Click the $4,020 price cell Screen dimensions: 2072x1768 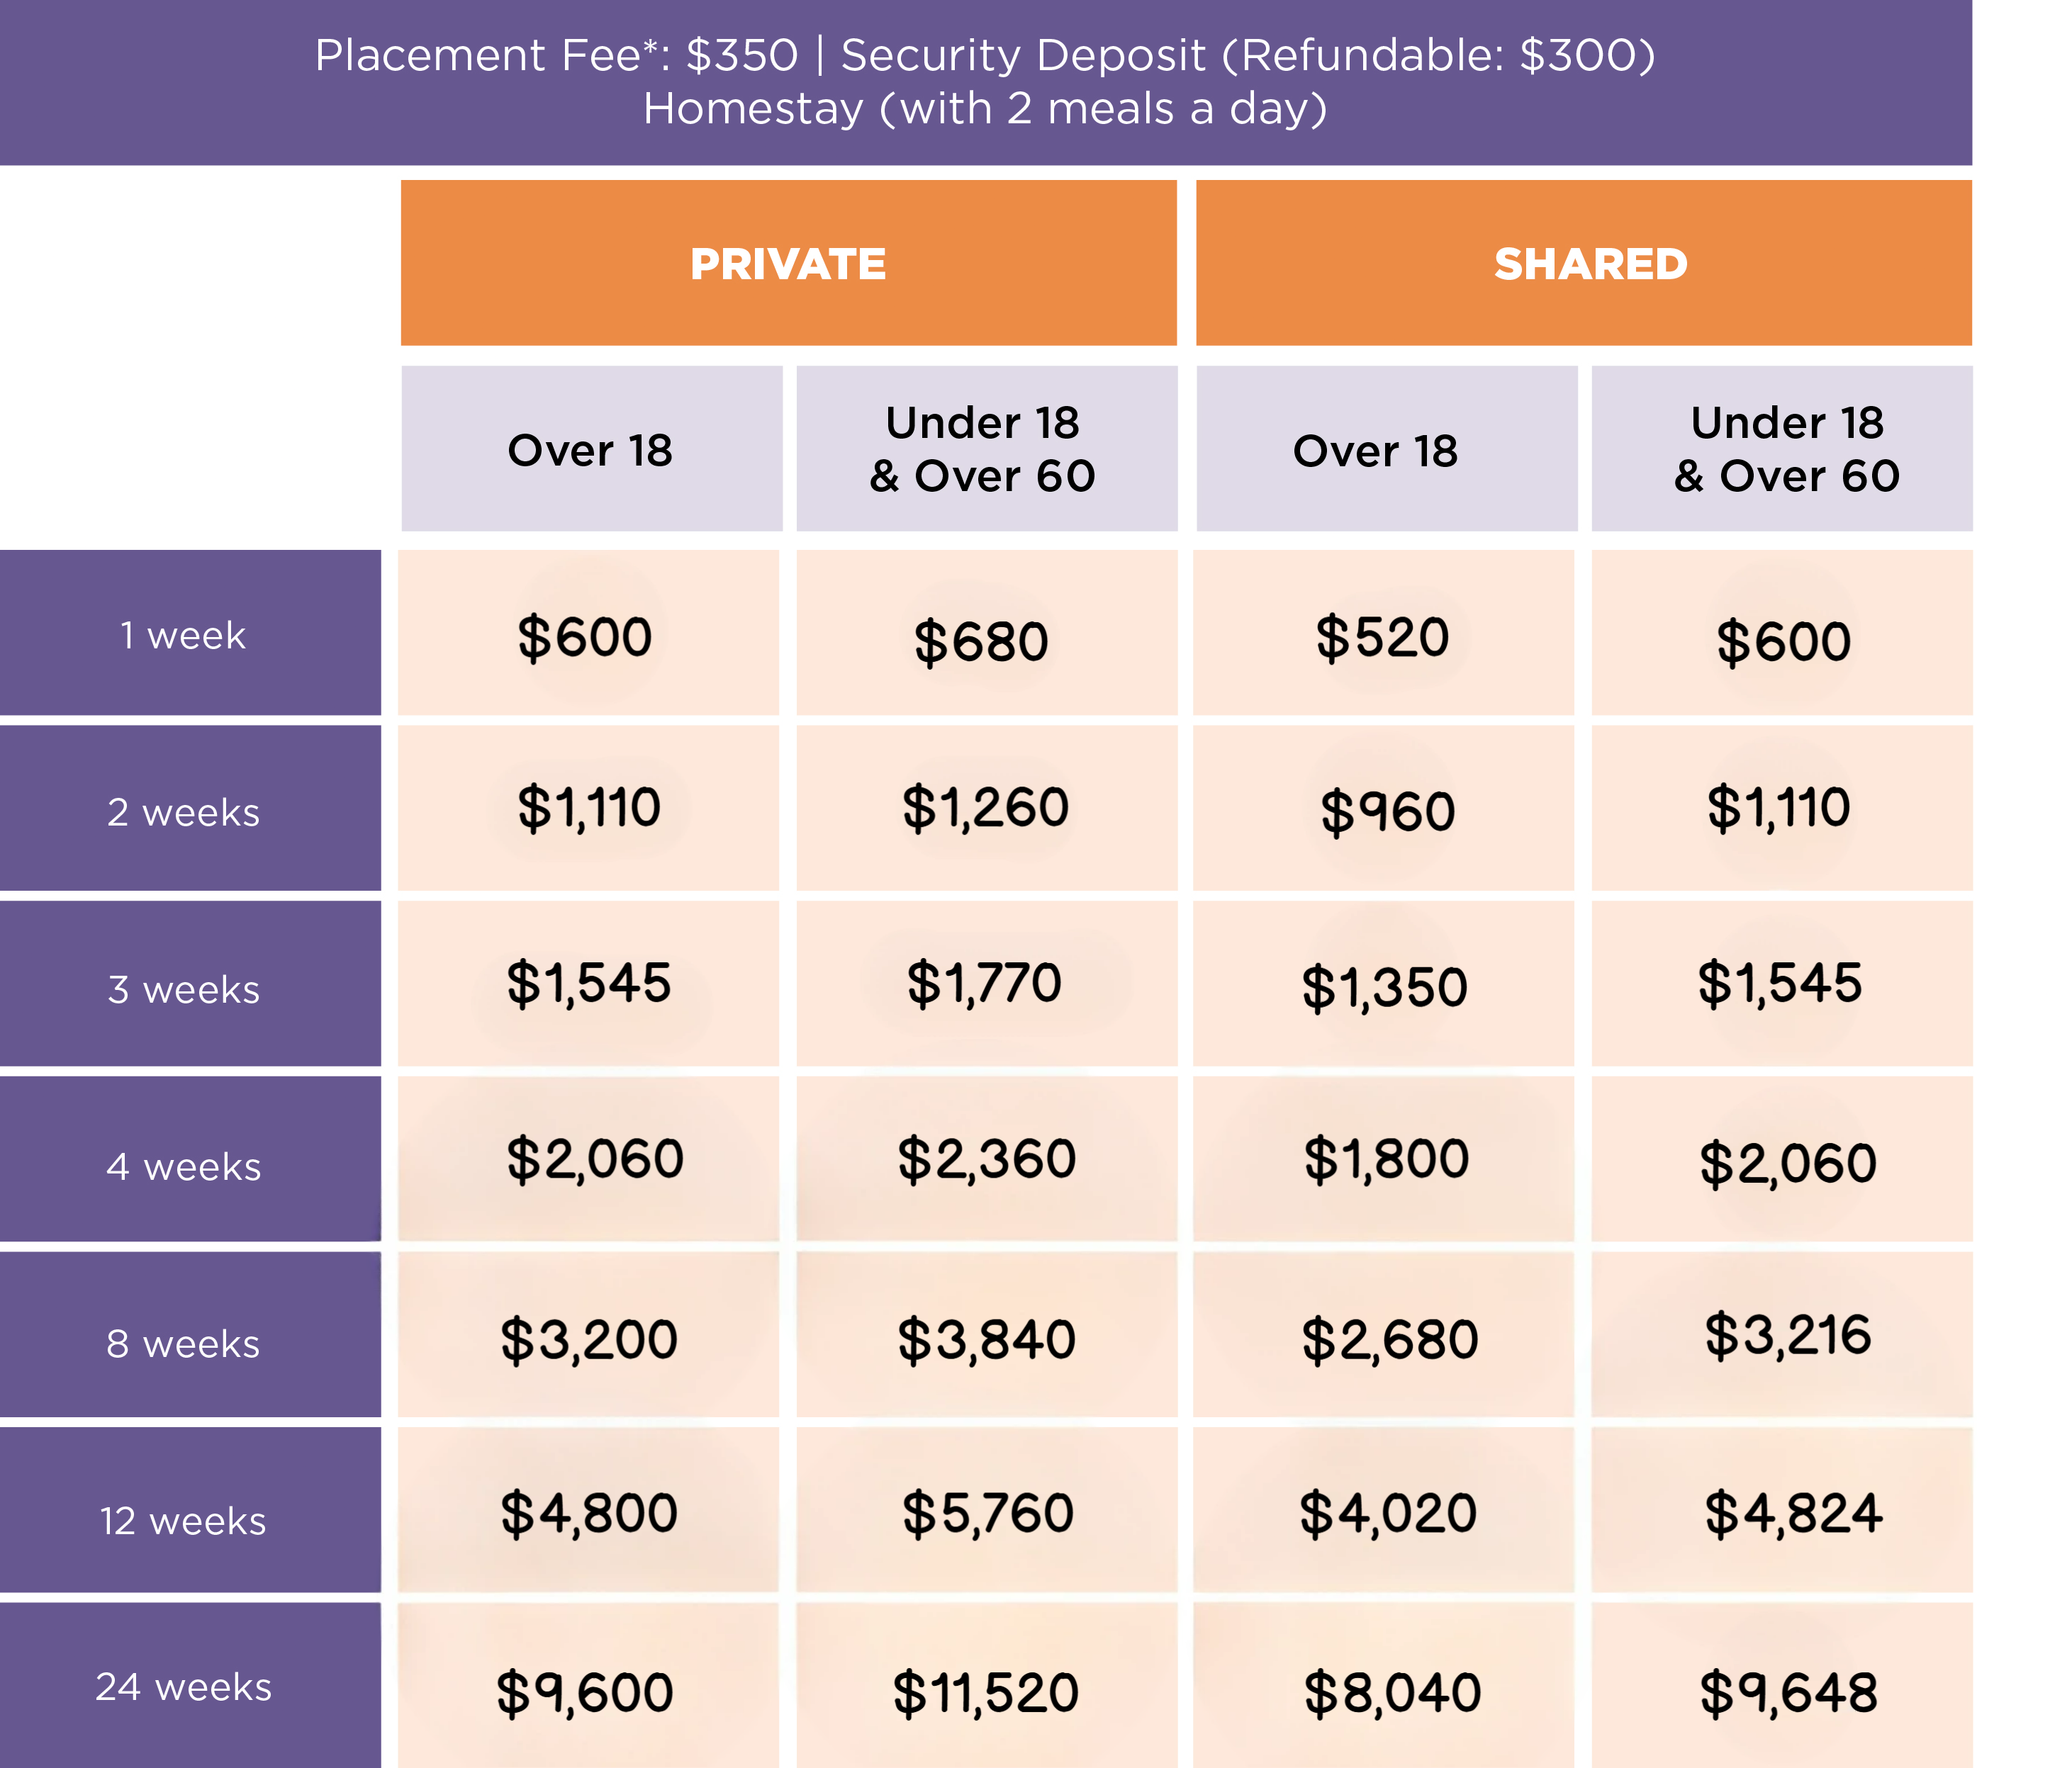pos(1388,1512)
